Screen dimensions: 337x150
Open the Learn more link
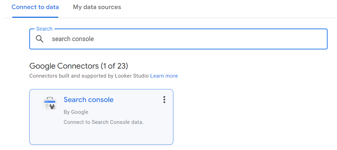164,76
